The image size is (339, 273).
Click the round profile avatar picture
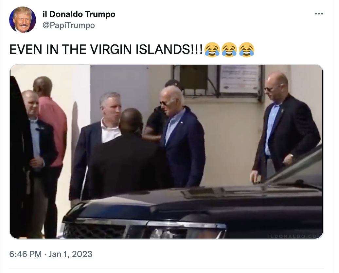23,20
